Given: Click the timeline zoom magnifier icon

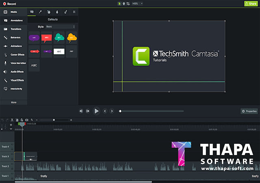Looking at the screenshot, I should 32,120.
